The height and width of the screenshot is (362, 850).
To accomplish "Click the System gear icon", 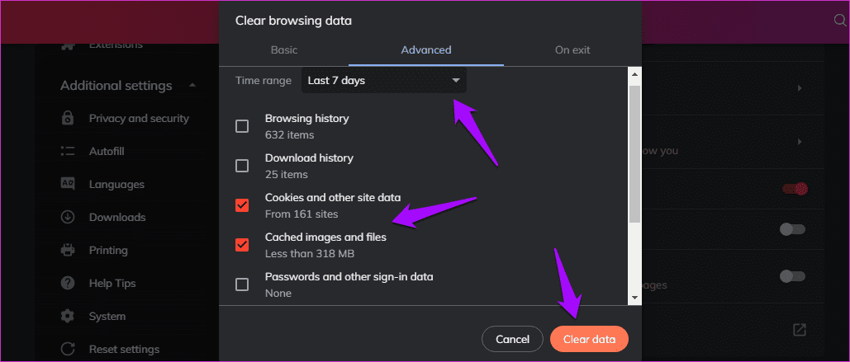I will pos(69,317).
